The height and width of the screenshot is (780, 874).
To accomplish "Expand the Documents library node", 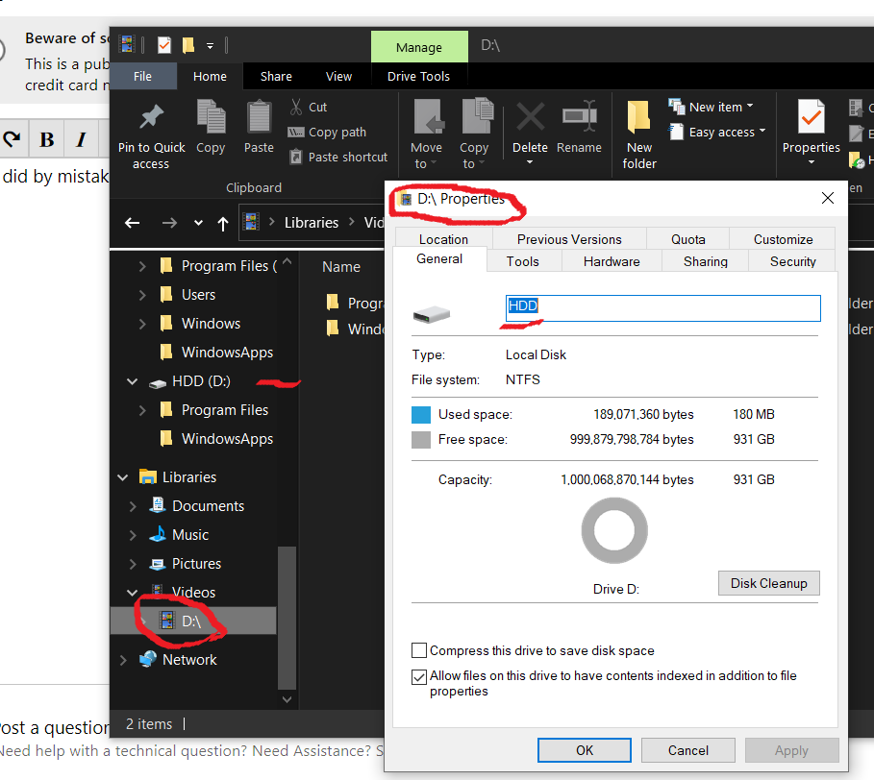I will (x=132, y=506).
